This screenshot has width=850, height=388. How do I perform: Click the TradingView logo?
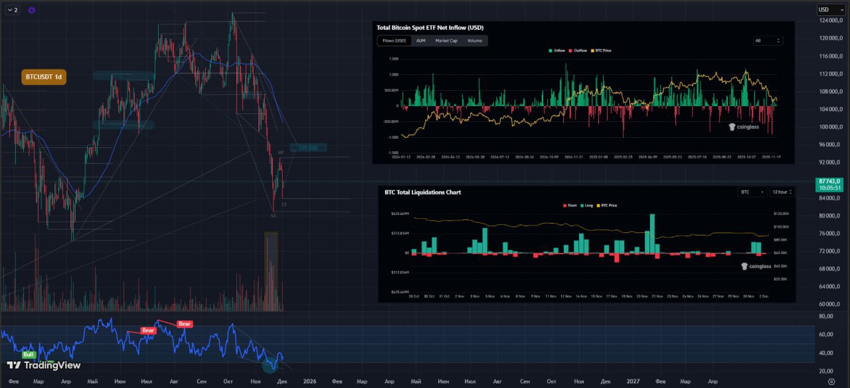44,365
